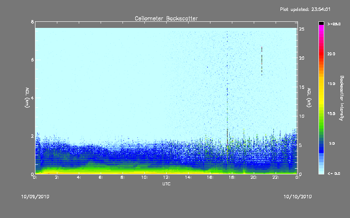The image size is (350, 218).
Task: Click the "6:" hour tick on the UTC axis
Action: pos(101,177)
